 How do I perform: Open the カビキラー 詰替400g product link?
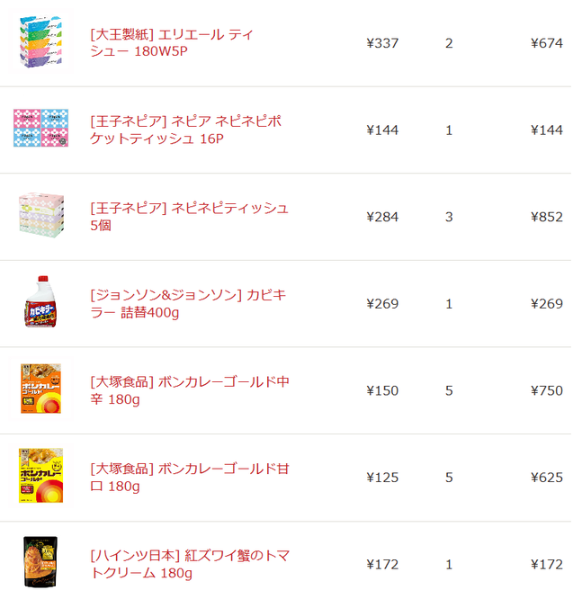coord(188,303)
